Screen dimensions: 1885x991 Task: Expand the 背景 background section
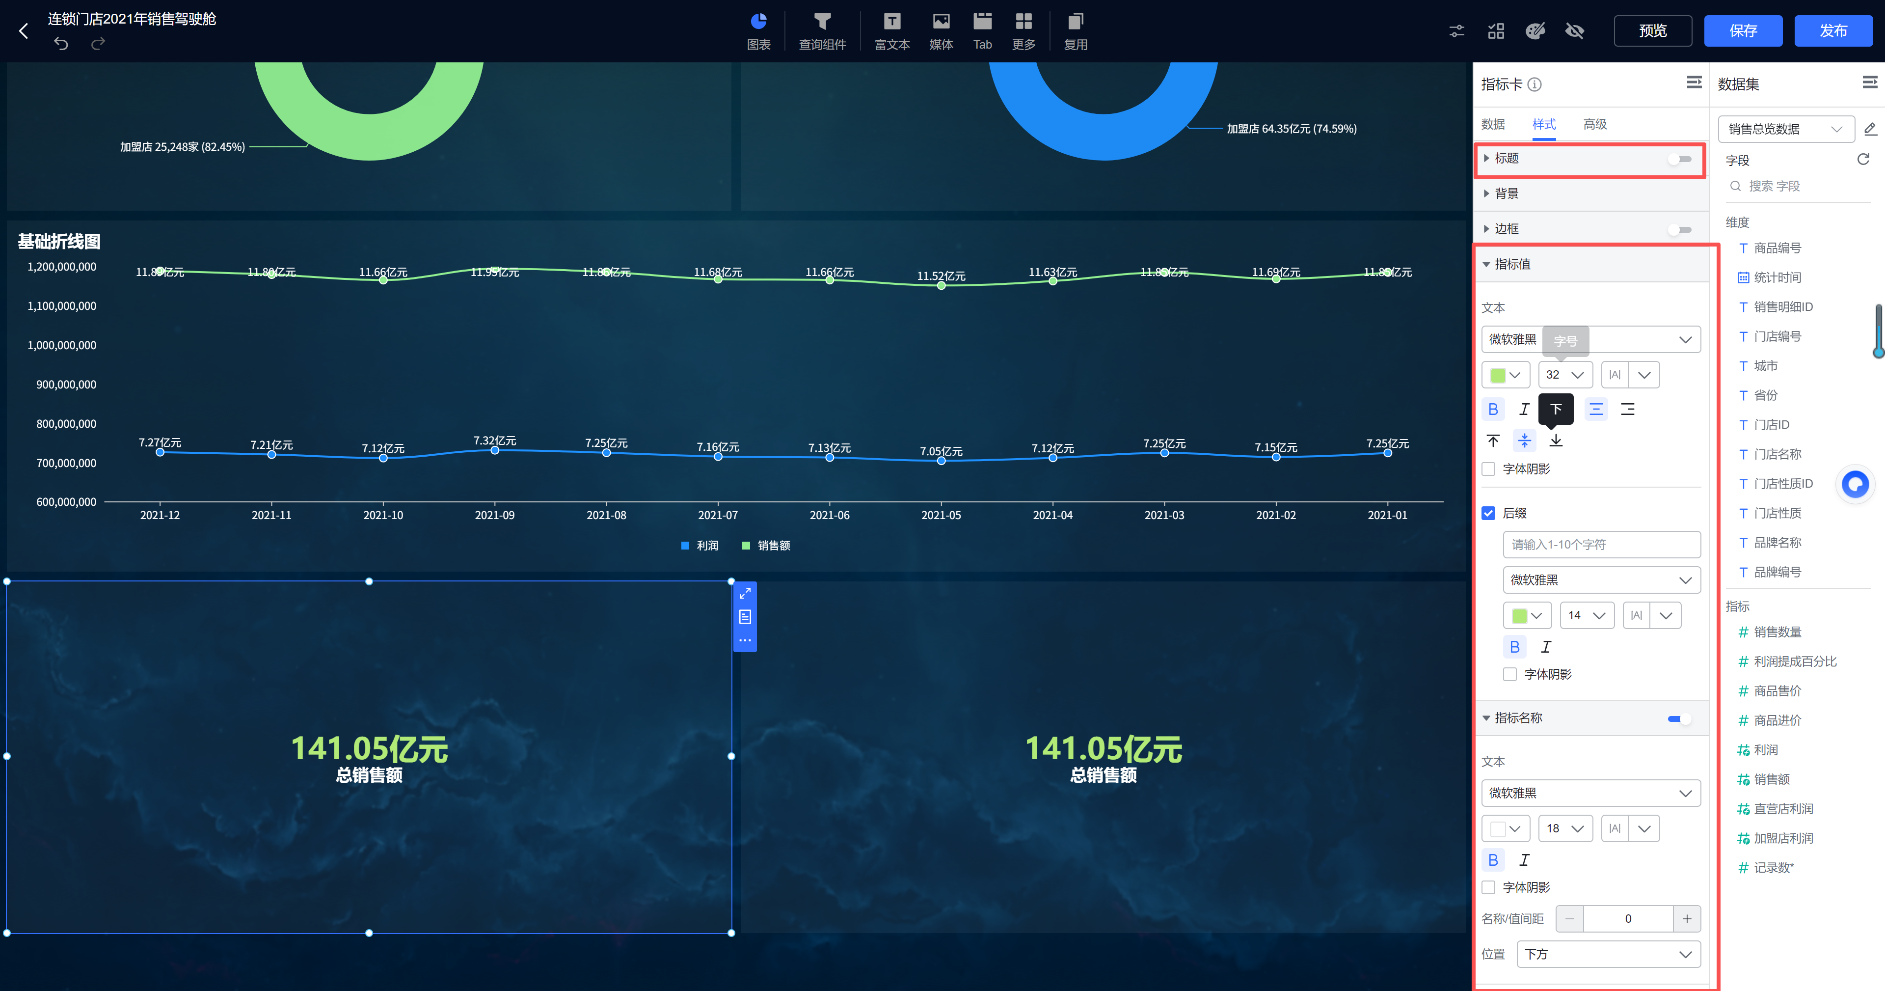[1507, 194]
